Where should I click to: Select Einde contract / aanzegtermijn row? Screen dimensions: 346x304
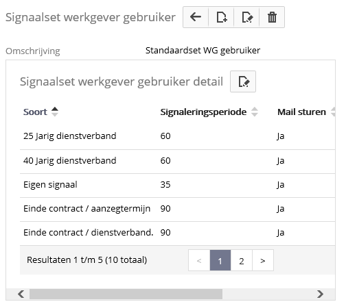click(178, 210)
